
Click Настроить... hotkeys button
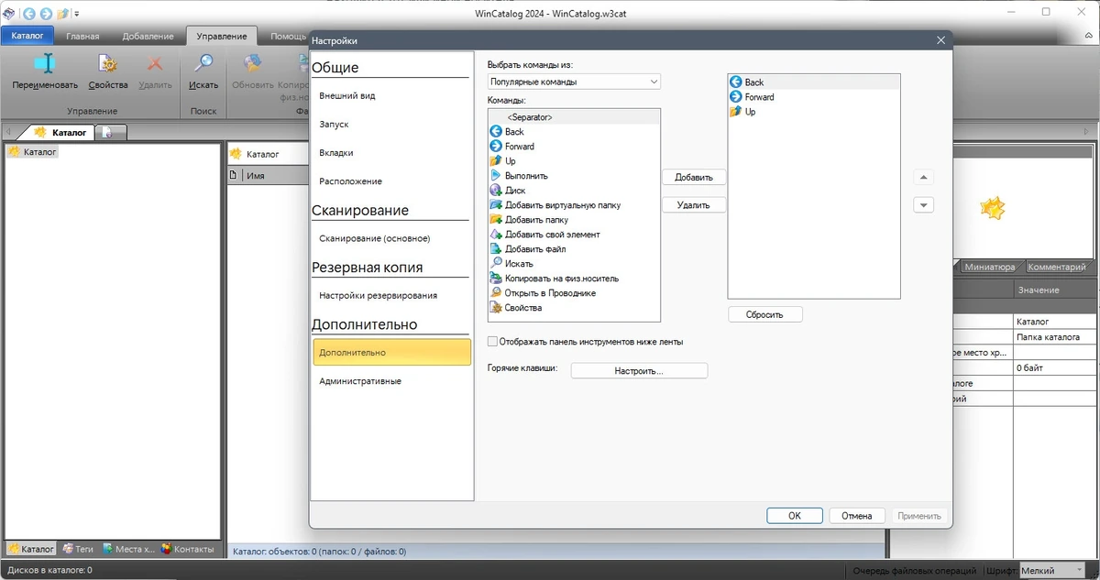click(639, 371)
